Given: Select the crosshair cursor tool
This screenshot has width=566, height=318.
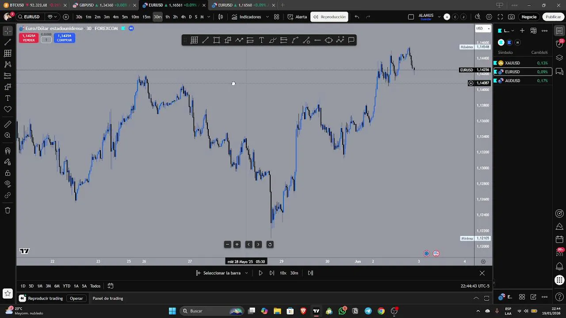Looking at the screenshot, I should pyautogui.click(x=8, y=31).
